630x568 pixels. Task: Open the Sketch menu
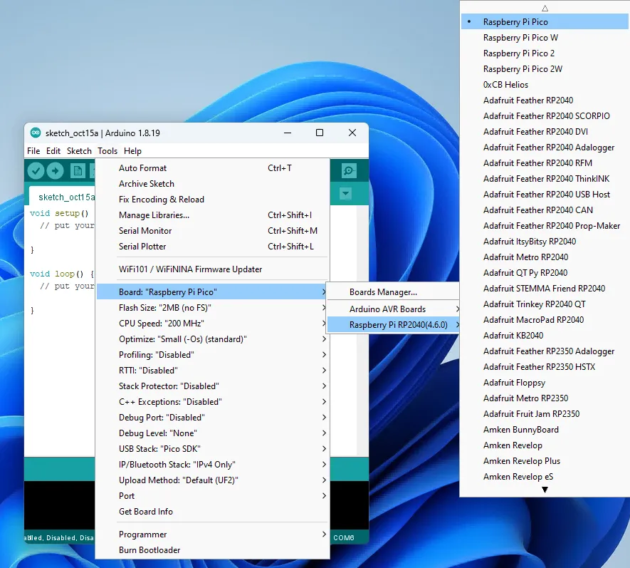pos(79,151)
